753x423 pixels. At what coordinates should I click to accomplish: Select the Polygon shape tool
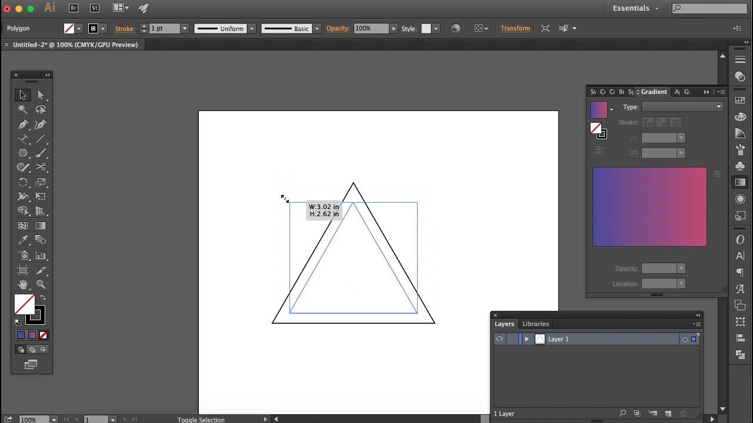click(x=23, y=153)
